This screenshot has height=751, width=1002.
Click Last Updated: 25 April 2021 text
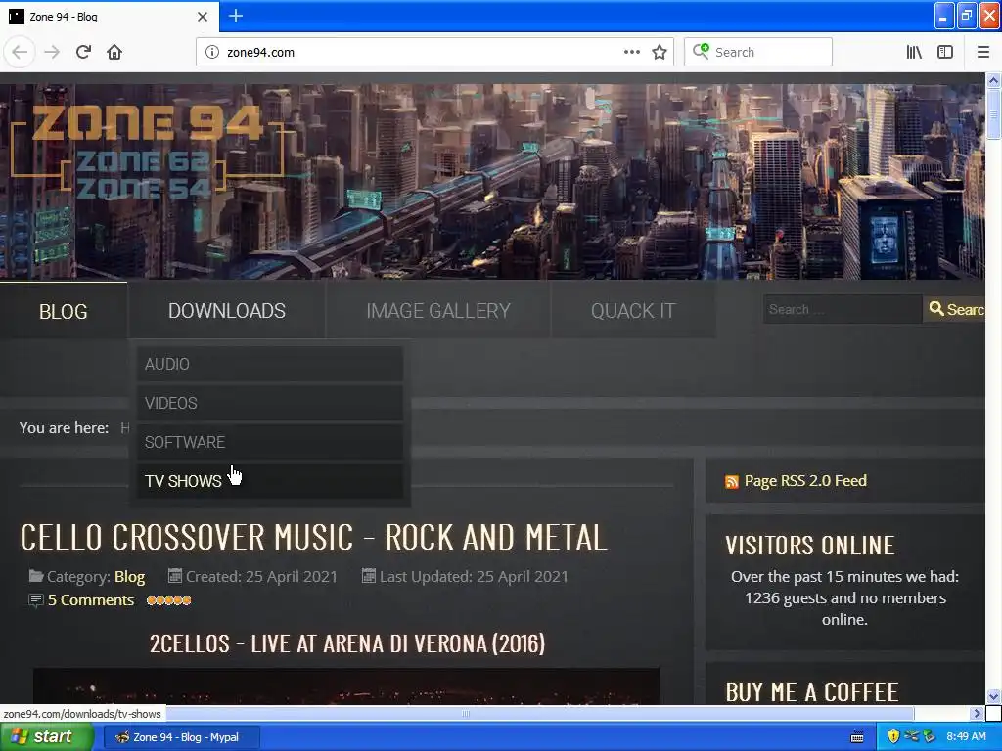tap(474, 577)
